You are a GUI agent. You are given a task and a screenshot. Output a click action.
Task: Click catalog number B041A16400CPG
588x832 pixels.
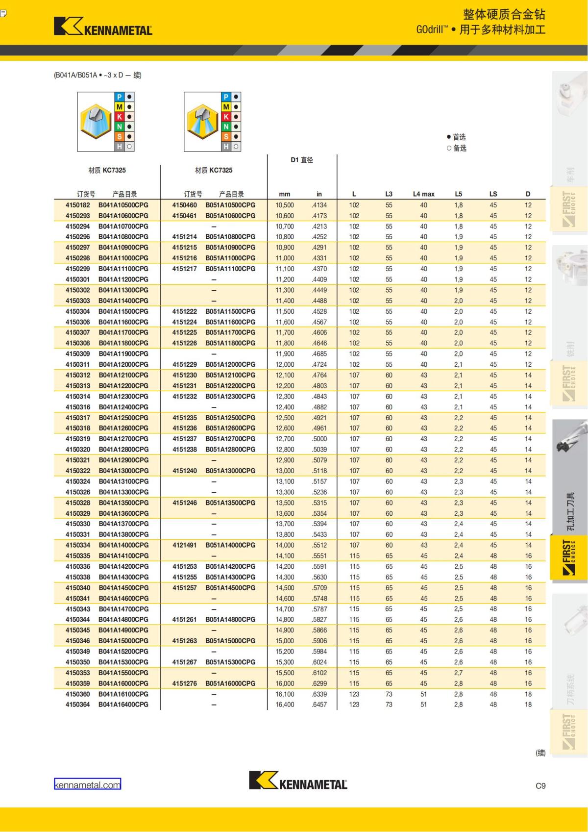click(x=123, y=705)
